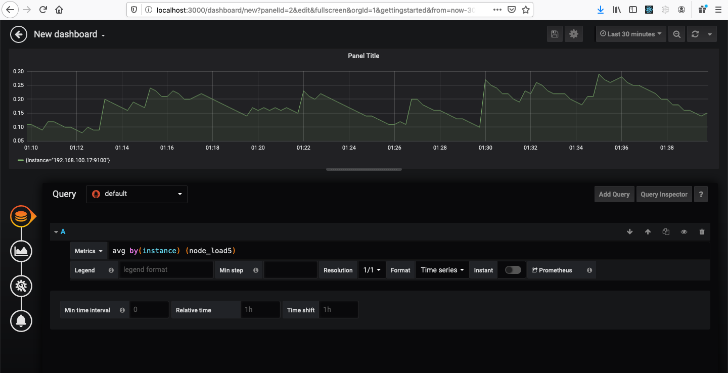This screenshot has width=728, height=373.
Task: Click into the PromQL query expression field
Action: click(x=408, y=251)
